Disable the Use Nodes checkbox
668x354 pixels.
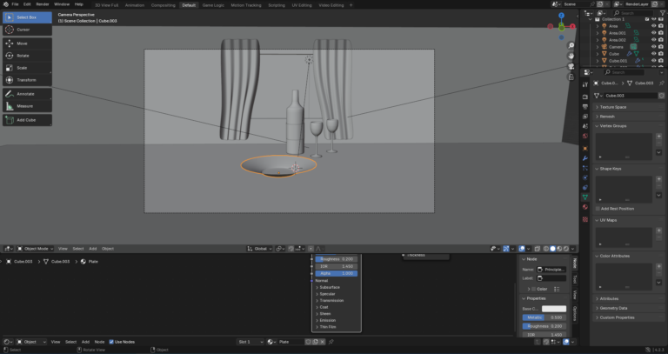coord(111,341)
